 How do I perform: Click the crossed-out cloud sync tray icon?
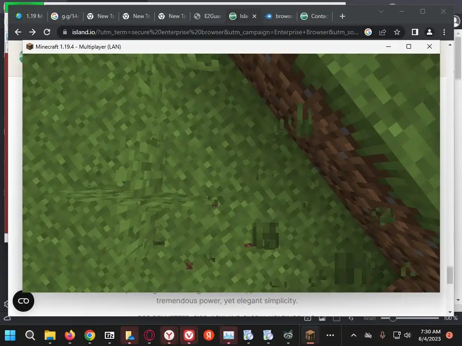[x=368, y=335]
